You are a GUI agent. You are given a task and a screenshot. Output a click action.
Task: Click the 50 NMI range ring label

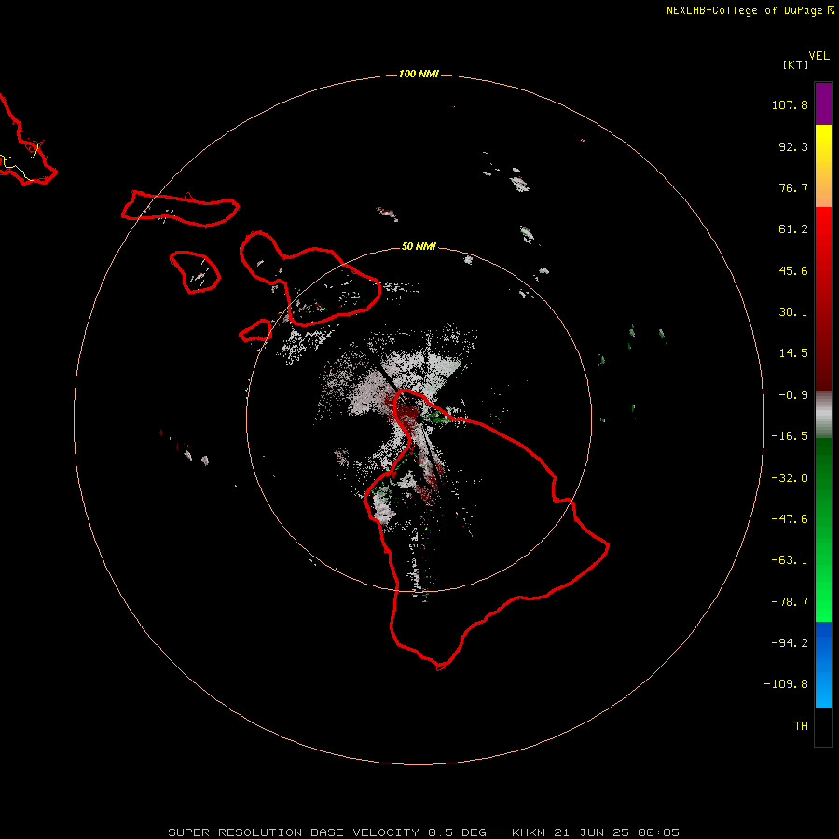(419, 246)
